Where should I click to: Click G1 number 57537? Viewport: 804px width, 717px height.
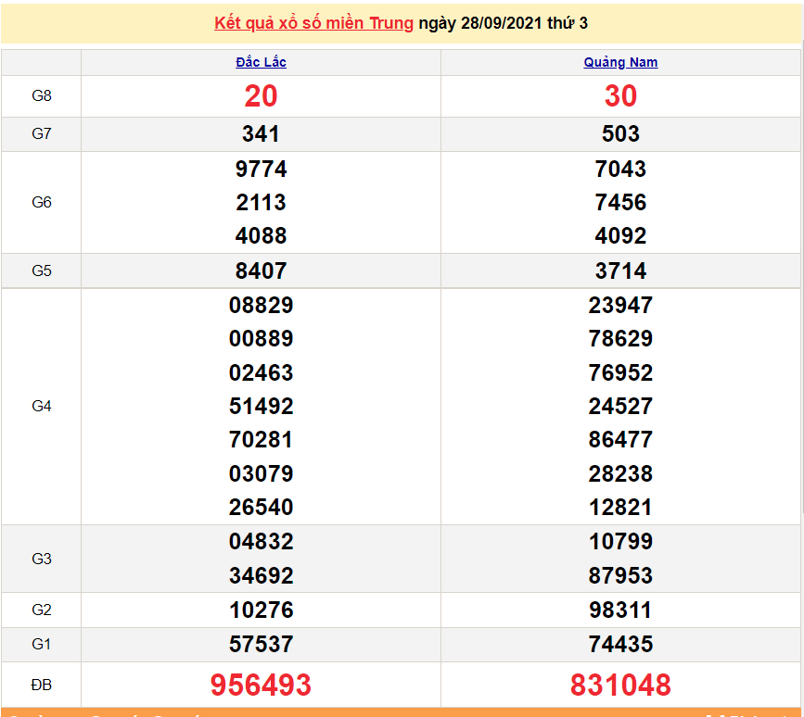click(x=261, y=644)
